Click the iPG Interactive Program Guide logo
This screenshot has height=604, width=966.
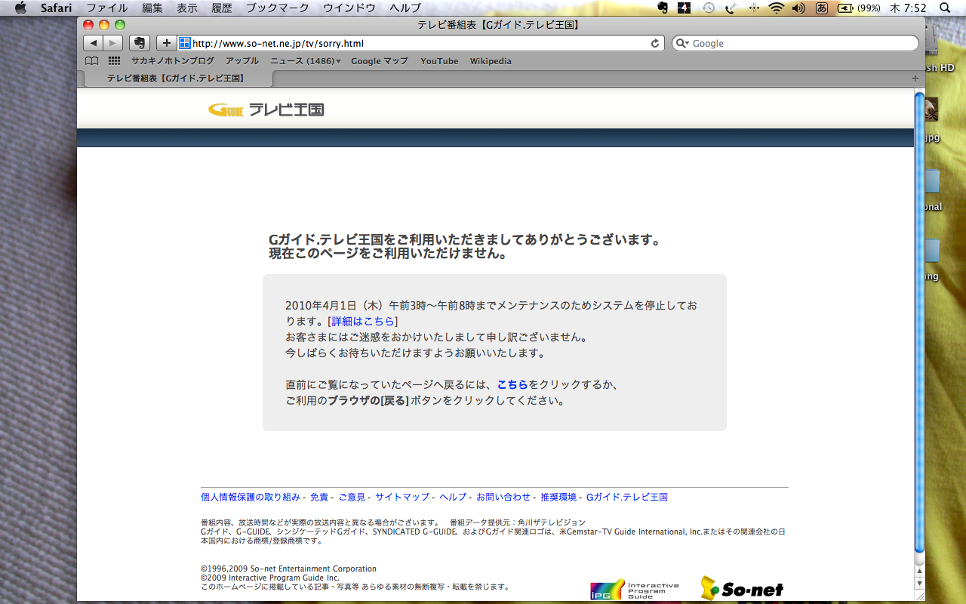(635, 589)
